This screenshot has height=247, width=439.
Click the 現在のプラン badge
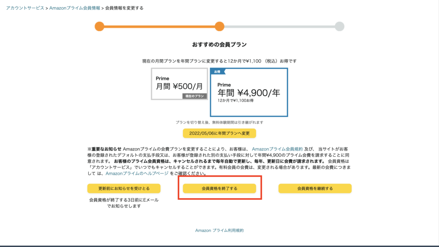(x=195, y=96)
